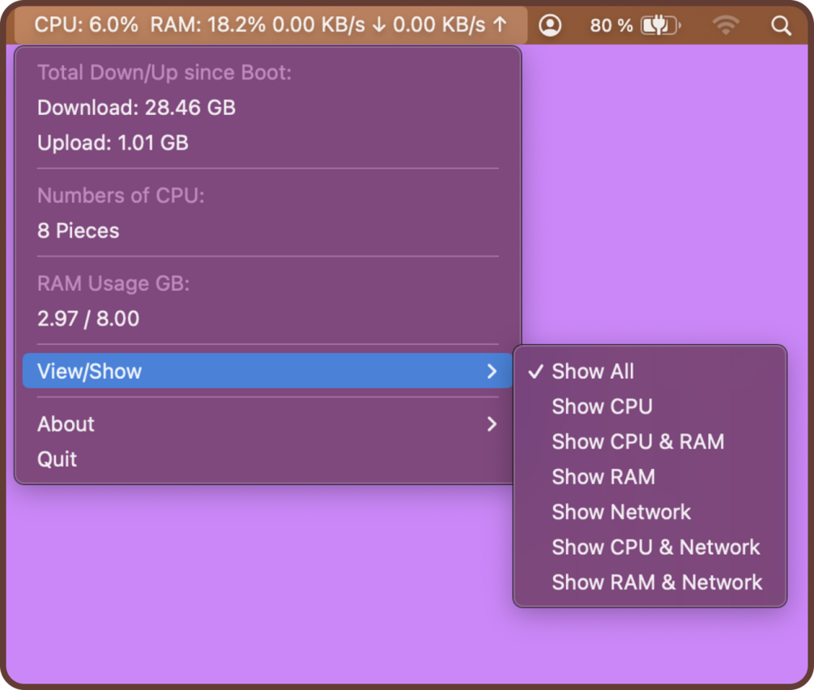Expand the About submenu chevron
814x690 pixels.
pyautogui.click(x=492, y=424)
